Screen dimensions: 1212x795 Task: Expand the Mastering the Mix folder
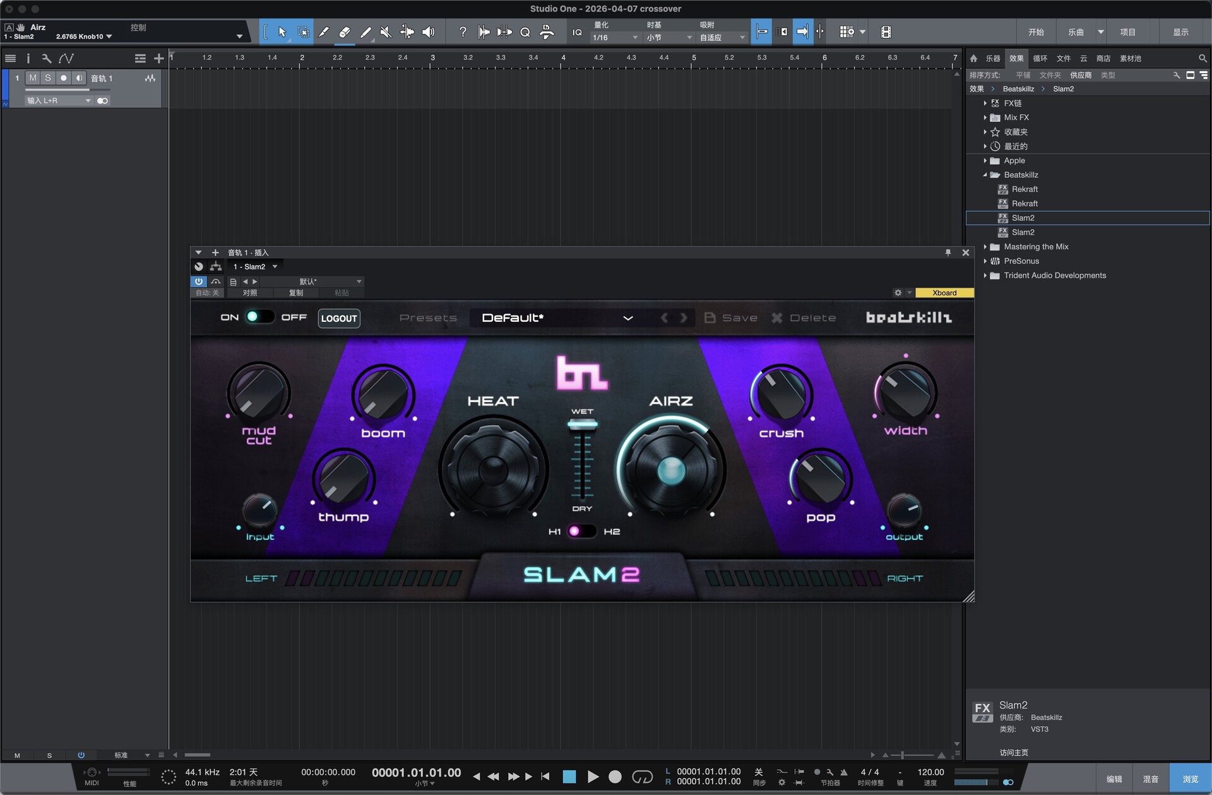pos(985,247)
